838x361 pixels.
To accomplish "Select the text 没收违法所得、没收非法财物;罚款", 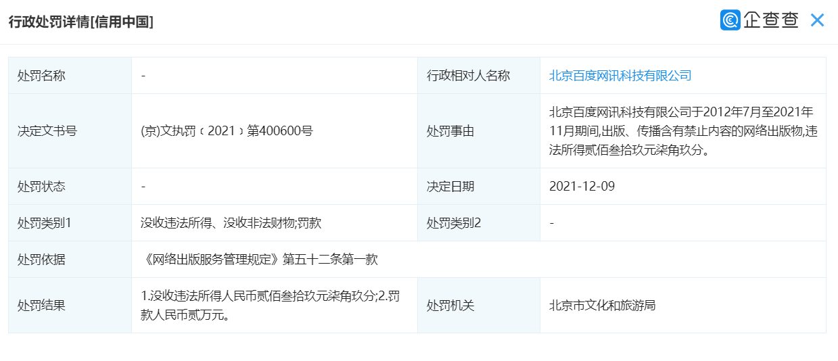I will (231, 223).
